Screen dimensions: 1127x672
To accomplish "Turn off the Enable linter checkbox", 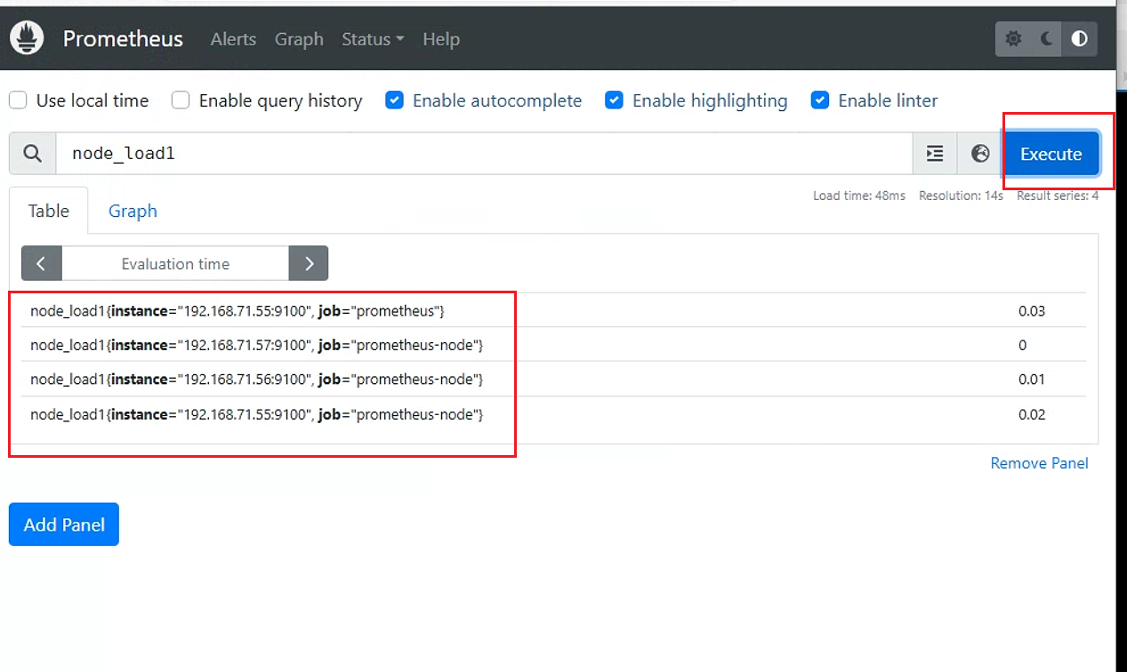I will click(x=820, y=100).
